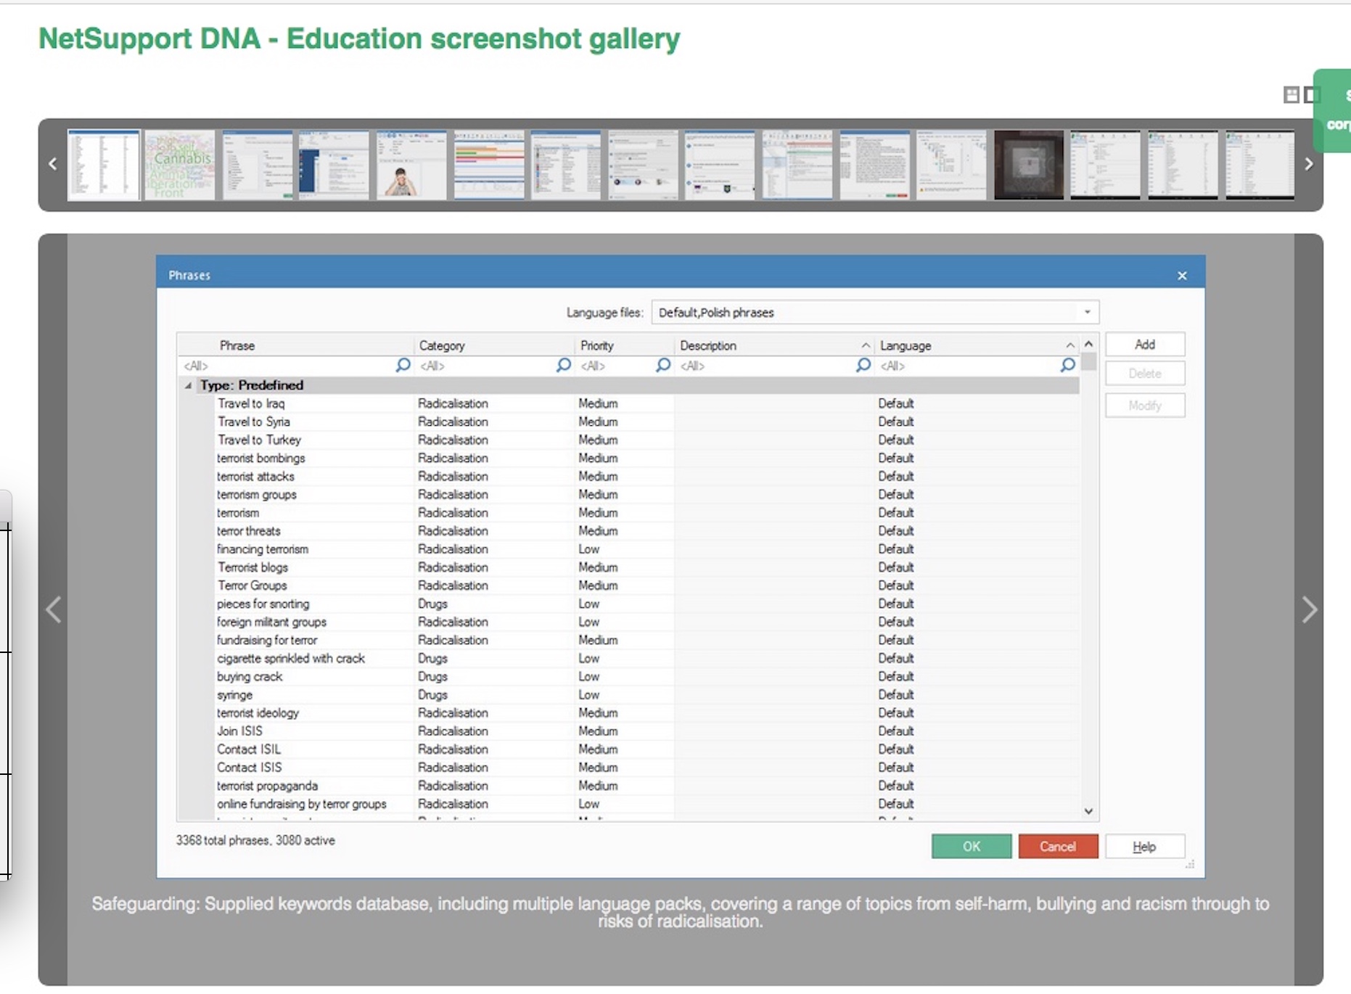
Task: Click the magnifier icon in the Category filter
Action: (563, 365)
